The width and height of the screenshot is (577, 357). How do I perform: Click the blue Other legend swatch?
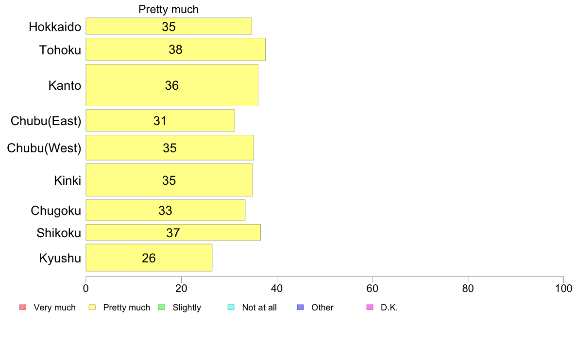click(x=301, y=307)
